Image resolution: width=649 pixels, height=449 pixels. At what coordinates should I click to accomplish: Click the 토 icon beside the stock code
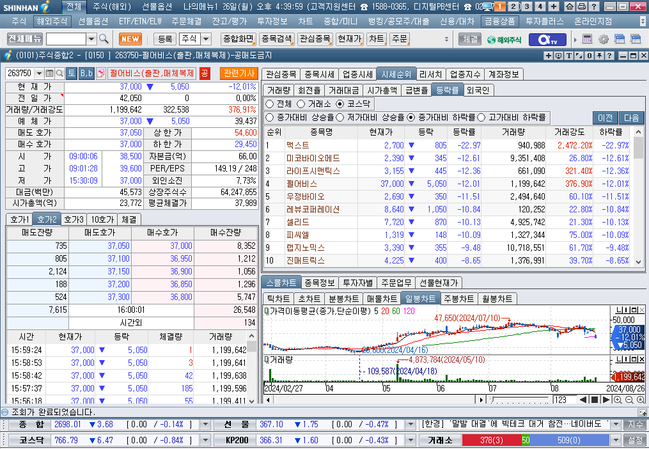[72, 74]
